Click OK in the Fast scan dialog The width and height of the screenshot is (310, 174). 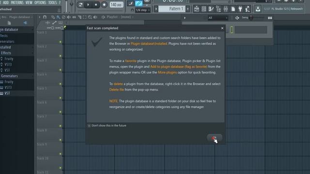[x=215, y=137]
